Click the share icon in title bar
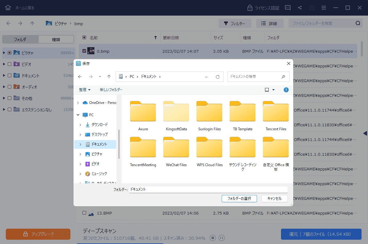Viewport: 368px width, 244px height. [300, 8]
